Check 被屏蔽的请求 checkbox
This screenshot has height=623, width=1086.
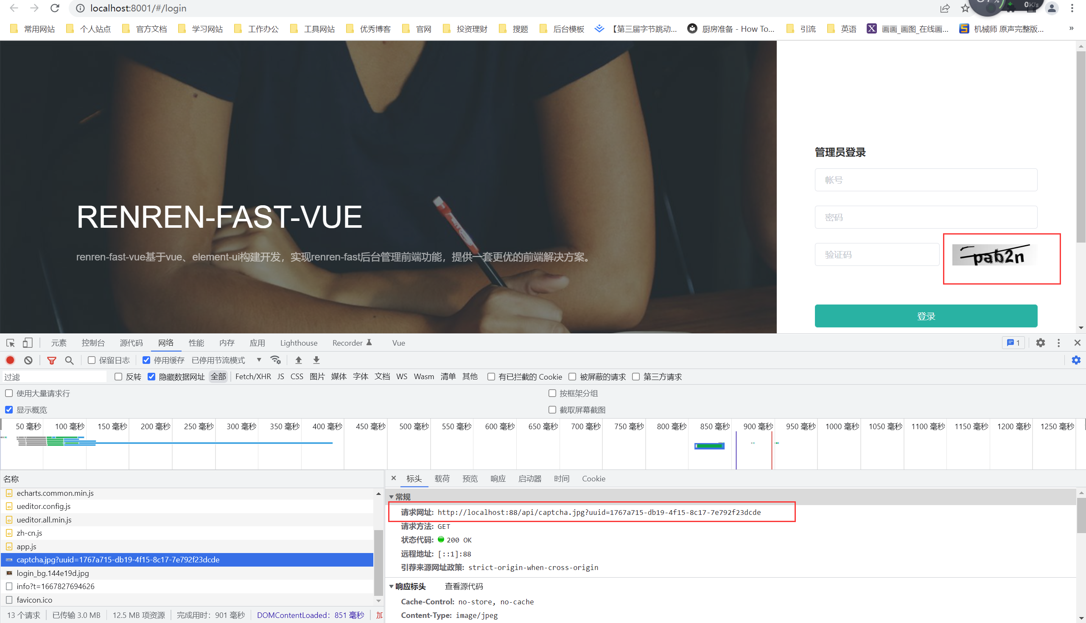573,377
